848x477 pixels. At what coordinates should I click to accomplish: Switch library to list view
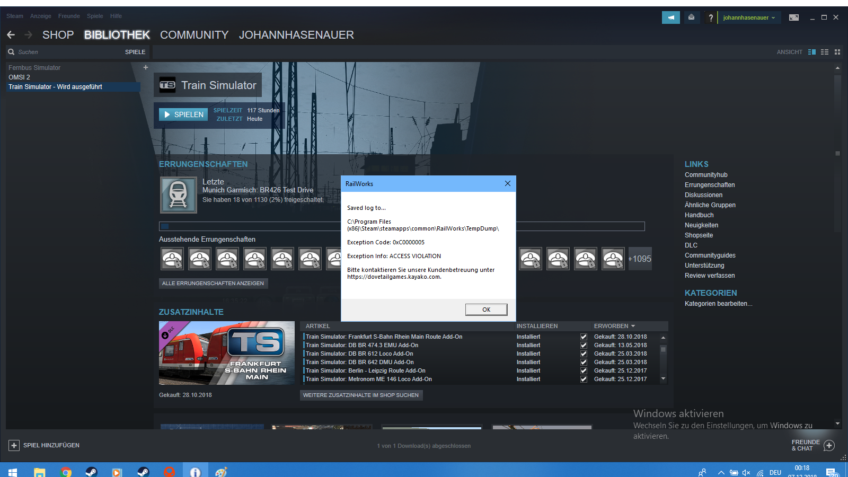coord(825,52)
